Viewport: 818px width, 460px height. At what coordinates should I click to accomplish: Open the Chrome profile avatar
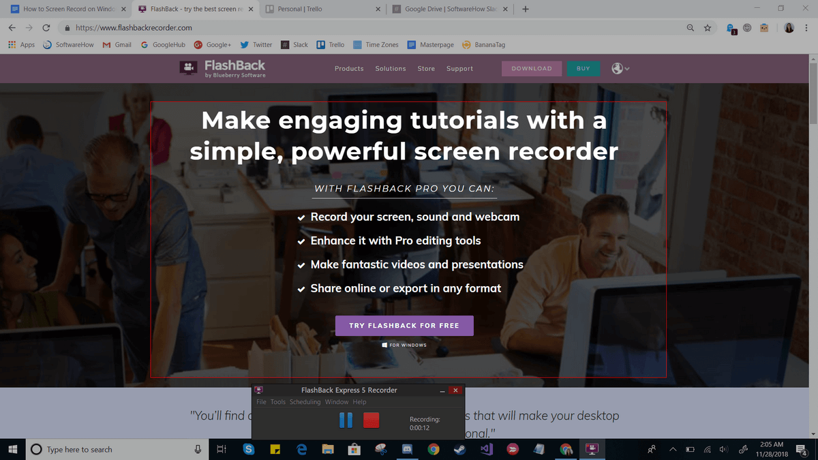click(789, 28)
